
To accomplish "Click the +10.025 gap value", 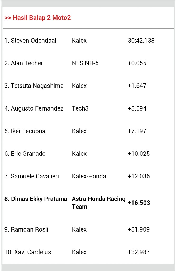I will tap(139, 154).
